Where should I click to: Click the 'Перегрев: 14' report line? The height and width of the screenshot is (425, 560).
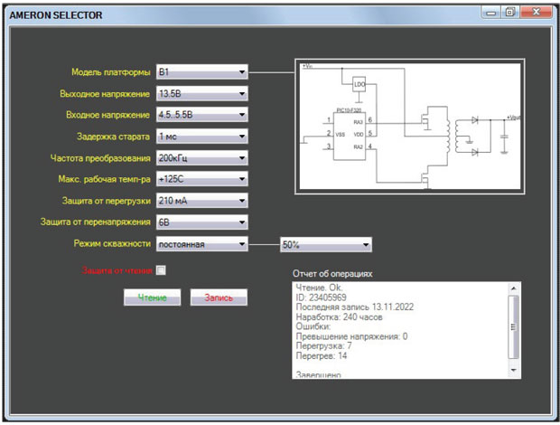pos(321,355)
